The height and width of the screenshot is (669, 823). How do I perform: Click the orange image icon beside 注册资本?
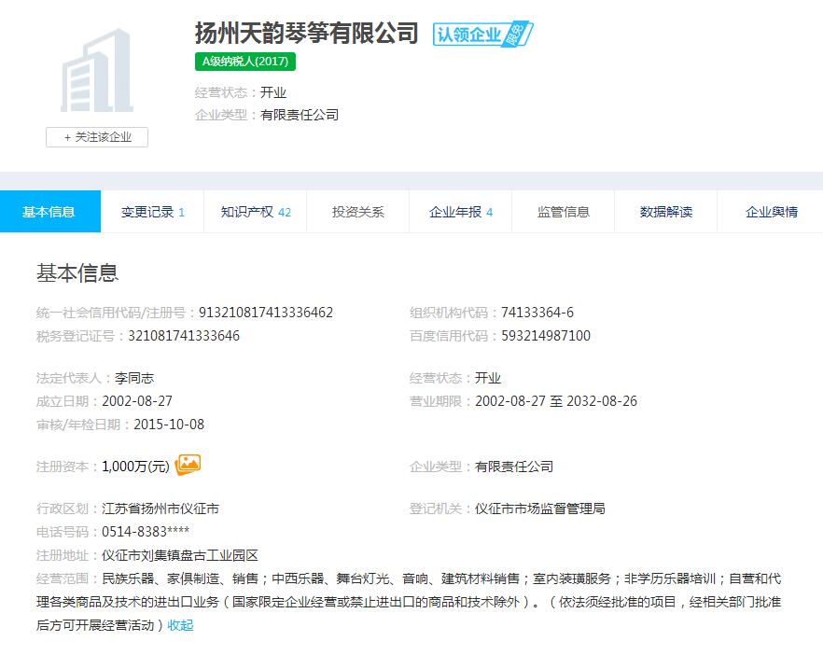pos(188,465)
